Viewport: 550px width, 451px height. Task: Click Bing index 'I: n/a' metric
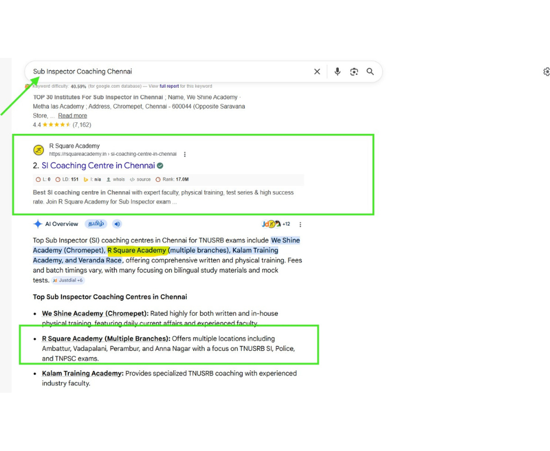[x=92, y=179]
